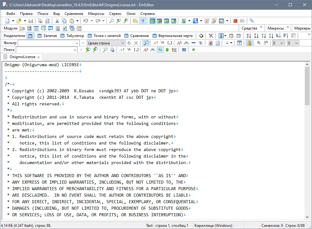
Task: Toggle regular expressions (.+?) in the Search toolbar
Action: 122,50
